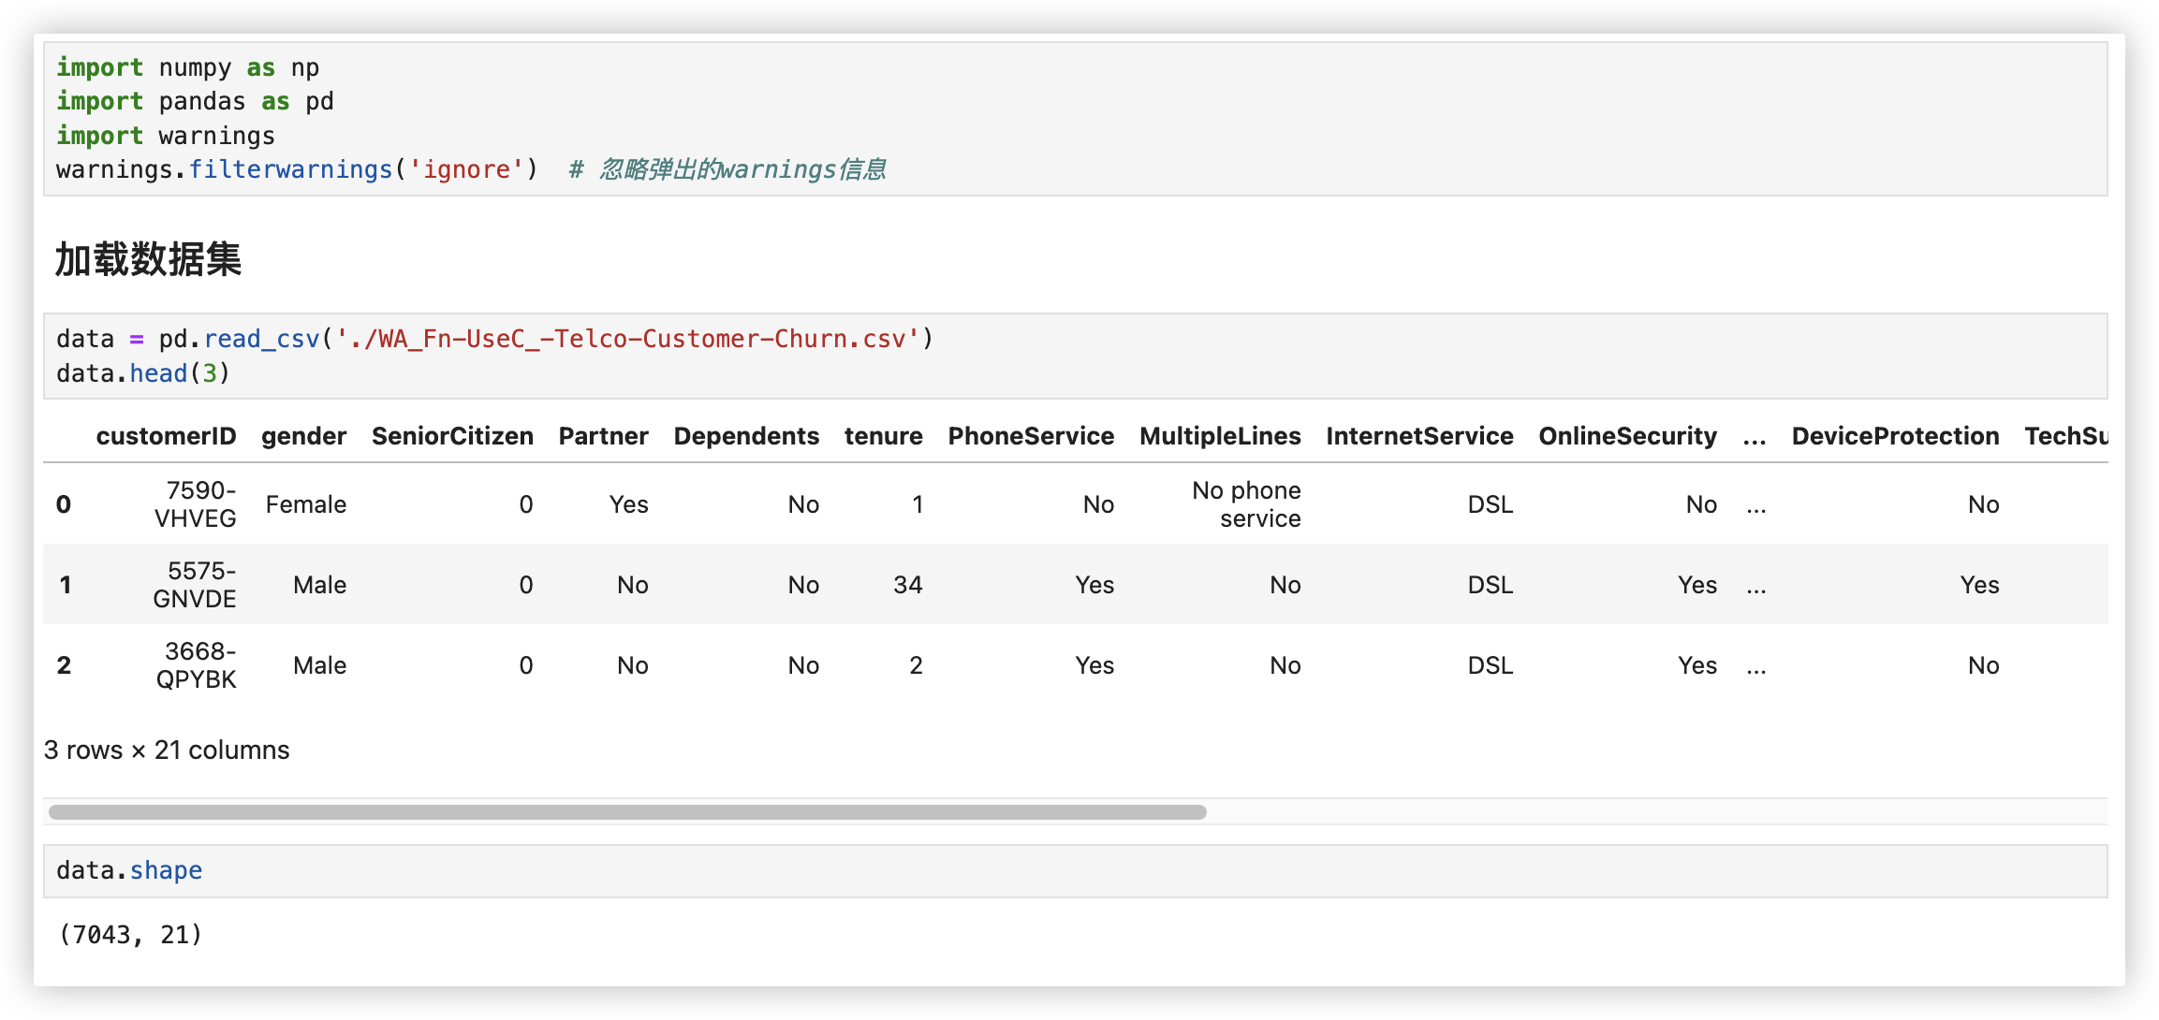Click the Partner column header
Screen dimensions: 2159x1020
click(603, 436)
